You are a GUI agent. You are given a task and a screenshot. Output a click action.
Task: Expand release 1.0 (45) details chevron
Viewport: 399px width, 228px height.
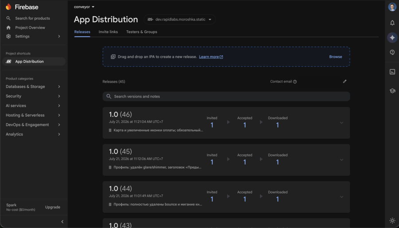(341, 160)
